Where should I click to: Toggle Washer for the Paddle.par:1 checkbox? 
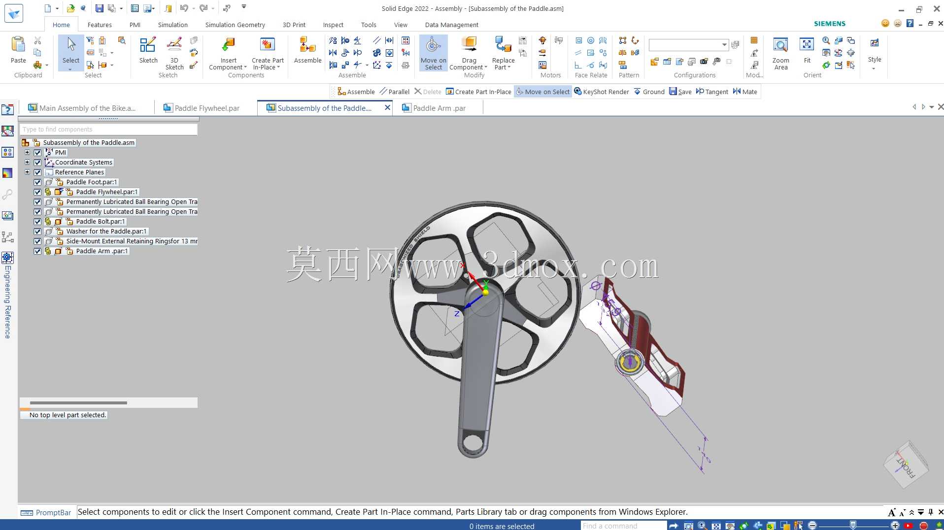(37, 232)
